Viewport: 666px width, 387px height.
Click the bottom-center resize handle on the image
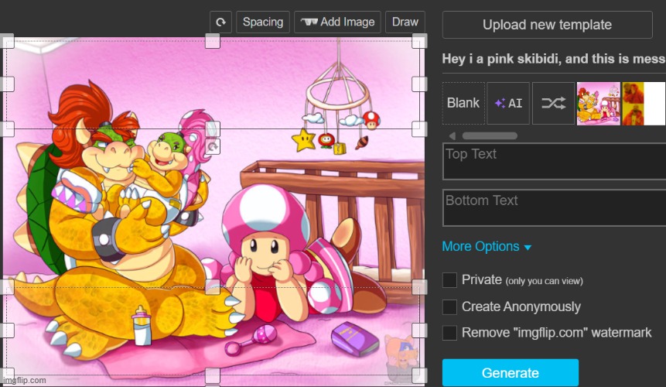213,376
